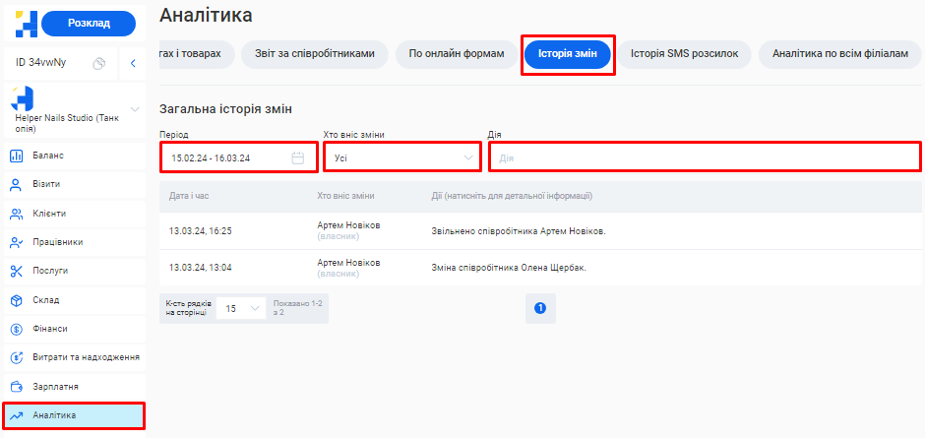
Task: Focus the Дія filter input field
Action: pos(705,157)
